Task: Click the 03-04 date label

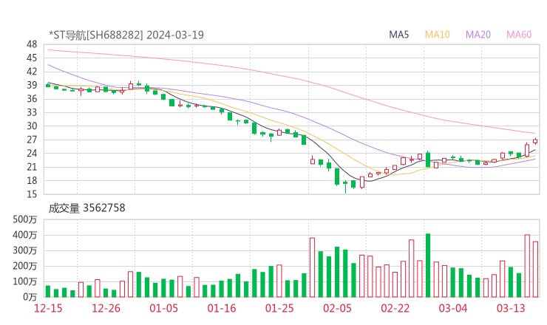Action: [453, 308]
